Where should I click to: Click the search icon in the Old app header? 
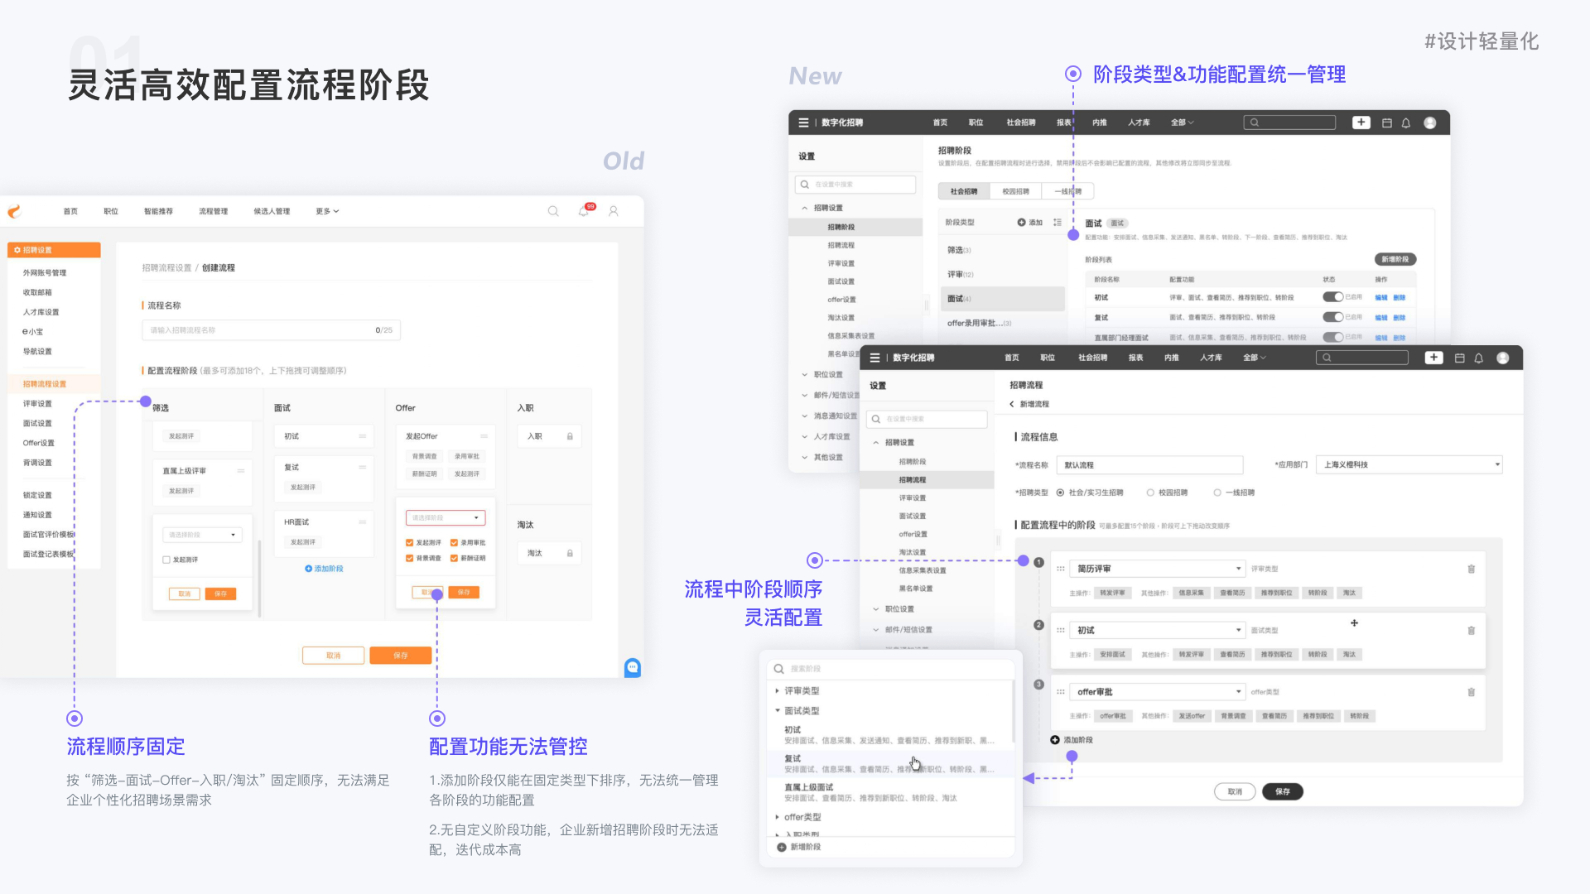tap(553, 211)
